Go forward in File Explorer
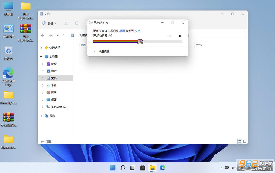 [50, 35]
